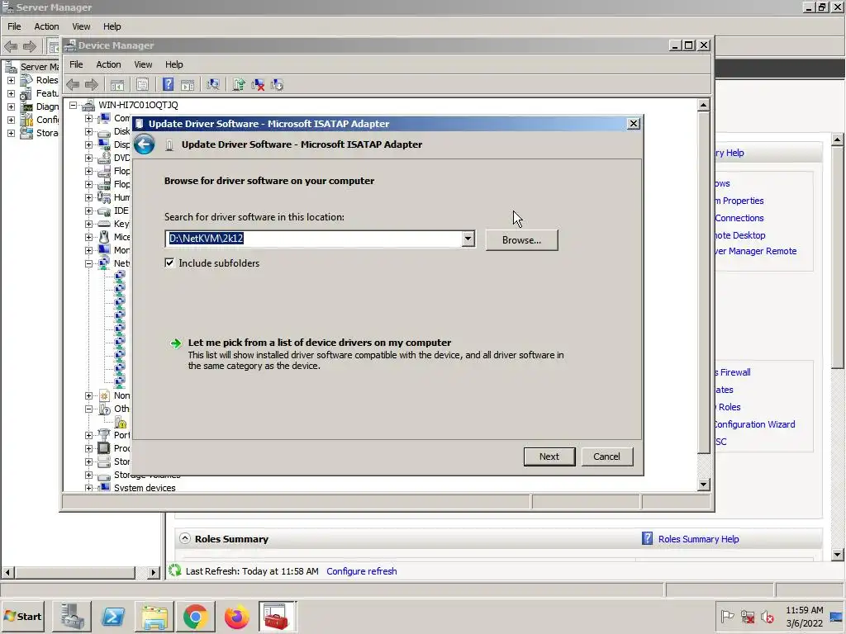Open Server Manager from taskbar pinned icon
The height and width of the screenshot is (634, 846).
tap(72, 616)
